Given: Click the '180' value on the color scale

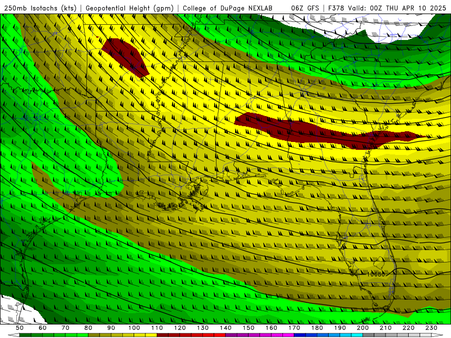Looking at the screenshot, I should pyautogui.click(x=317, y=328).
